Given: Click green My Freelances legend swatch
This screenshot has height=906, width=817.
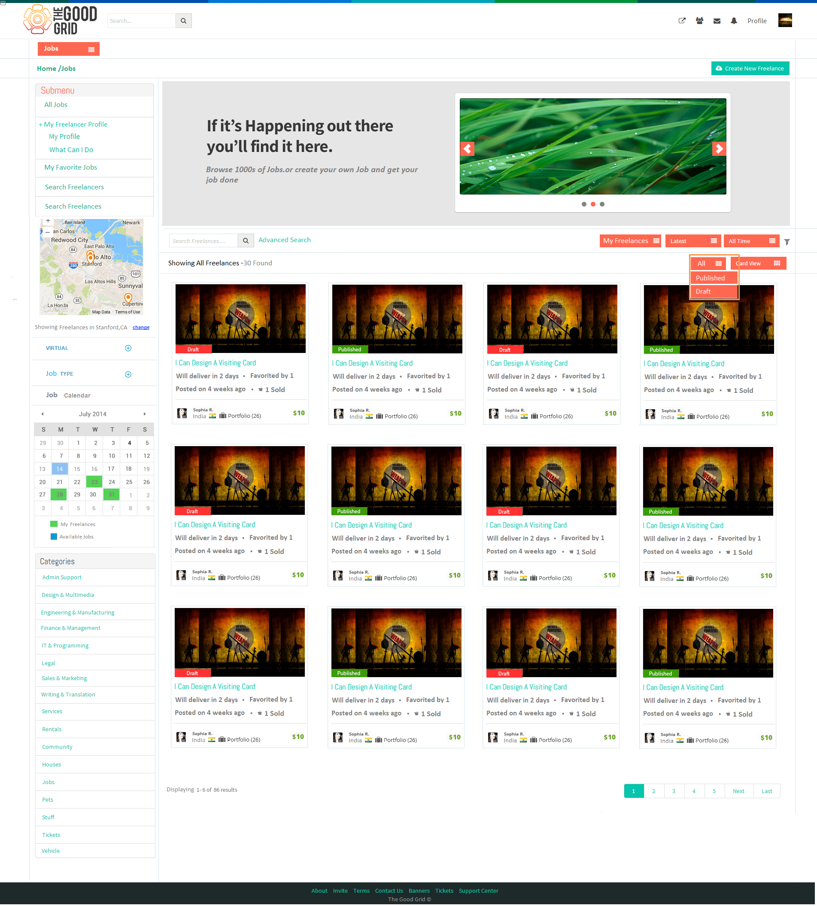Looking at the screenshot, I should 54,524.
